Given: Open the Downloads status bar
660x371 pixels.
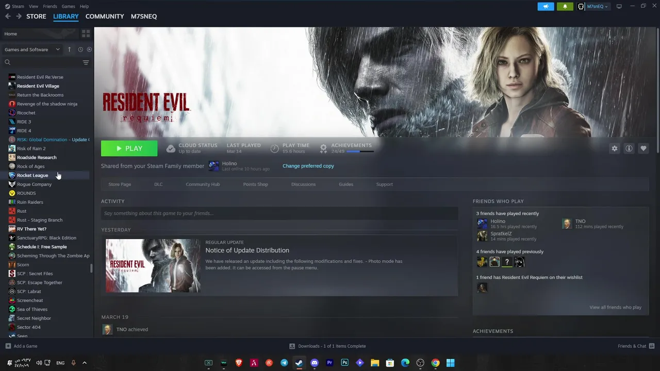Looking at the screenshot, I should (x=327, y=346).
